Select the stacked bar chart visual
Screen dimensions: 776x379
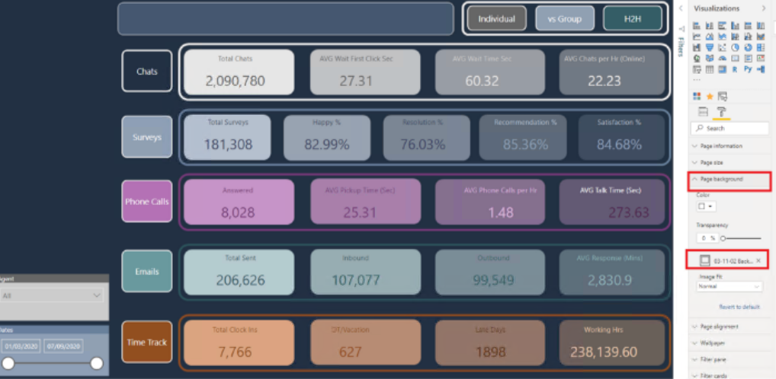tap(697, 26)
